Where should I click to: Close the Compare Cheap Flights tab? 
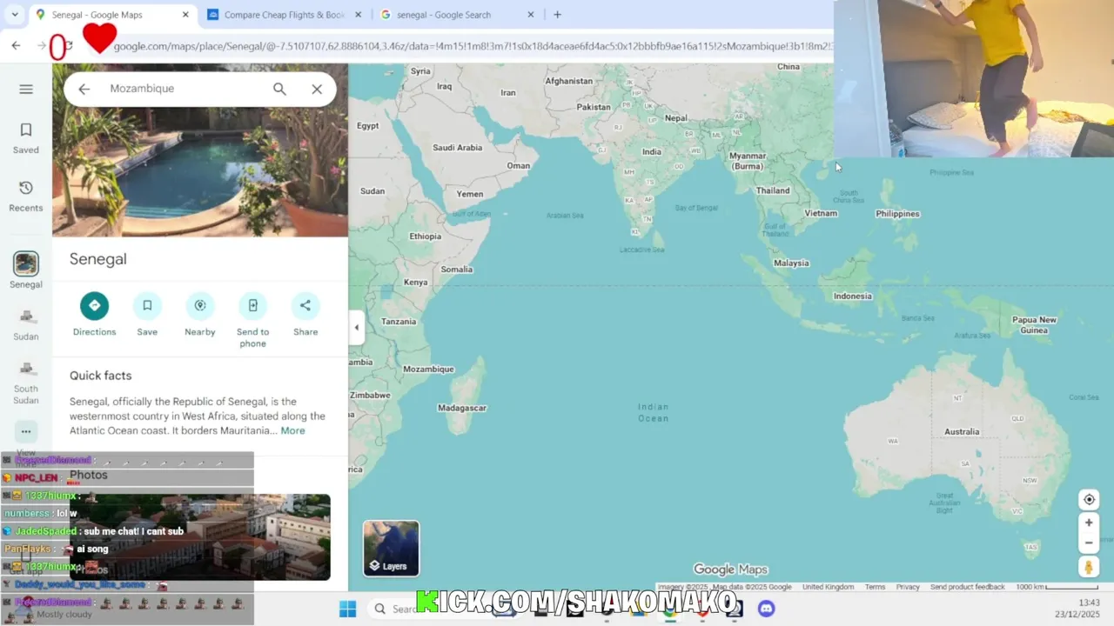358,15
